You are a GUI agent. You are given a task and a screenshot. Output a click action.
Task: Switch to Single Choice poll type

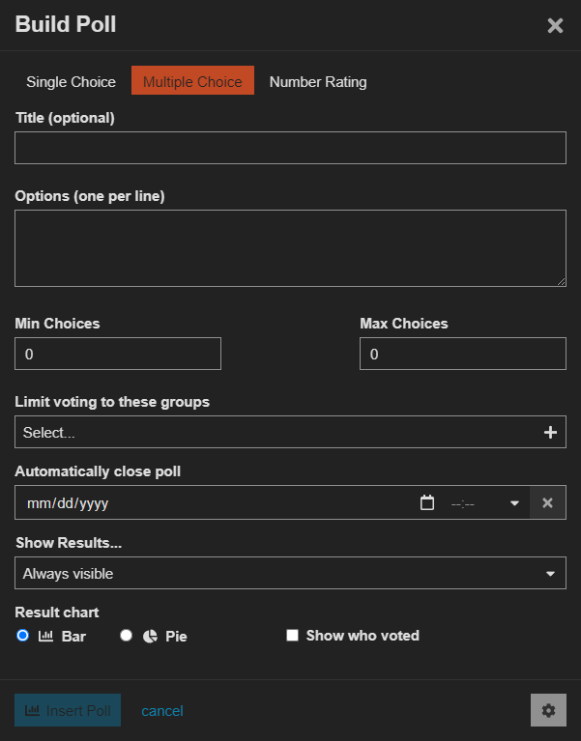[x=71, y=82]
